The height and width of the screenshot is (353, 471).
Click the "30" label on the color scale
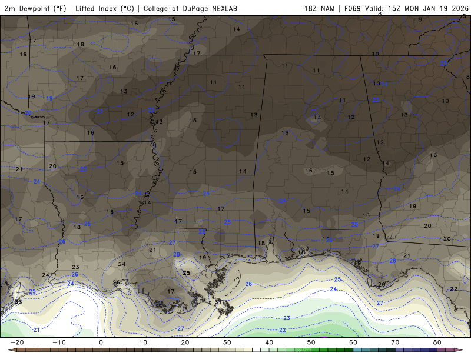click(x=227, y=342)
